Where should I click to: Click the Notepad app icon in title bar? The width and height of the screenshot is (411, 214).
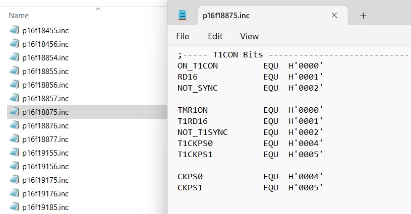tap(183, 15)
